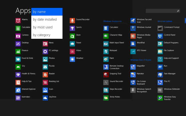Open the Kalendarz calendar icon
186x116 pixels.
(x=18, y=98)
